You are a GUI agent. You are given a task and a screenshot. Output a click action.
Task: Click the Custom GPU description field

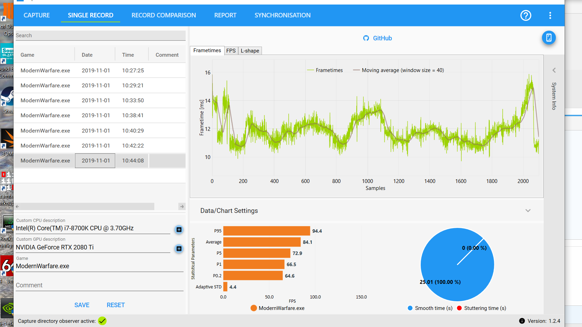click(x=93, y=247)
